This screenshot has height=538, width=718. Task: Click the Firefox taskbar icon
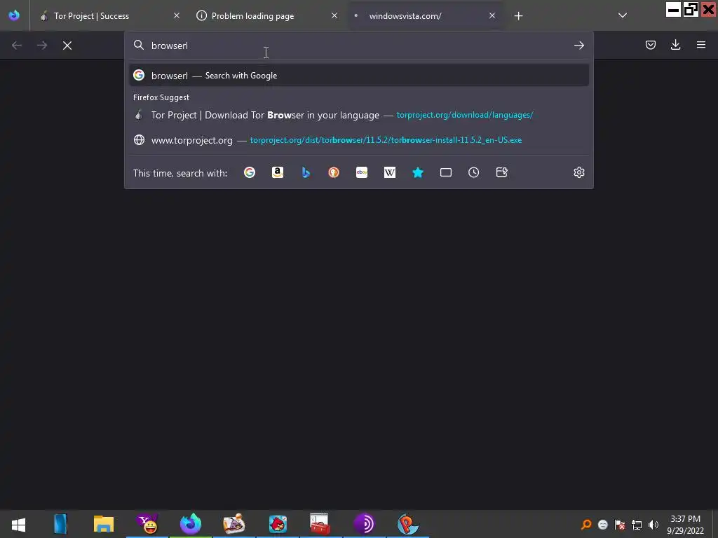191,524
